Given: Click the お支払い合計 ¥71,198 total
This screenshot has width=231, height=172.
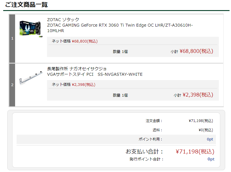Looking at the screenshot, I should pyautogui.click(x=195, y=151).
